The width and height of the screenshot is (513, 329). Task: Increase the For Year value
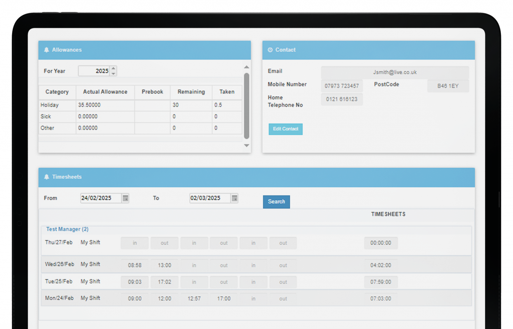(114, 68)
